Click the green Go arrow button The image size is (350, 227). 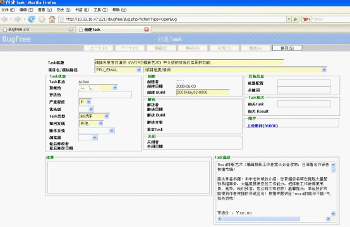pos(296,19)
